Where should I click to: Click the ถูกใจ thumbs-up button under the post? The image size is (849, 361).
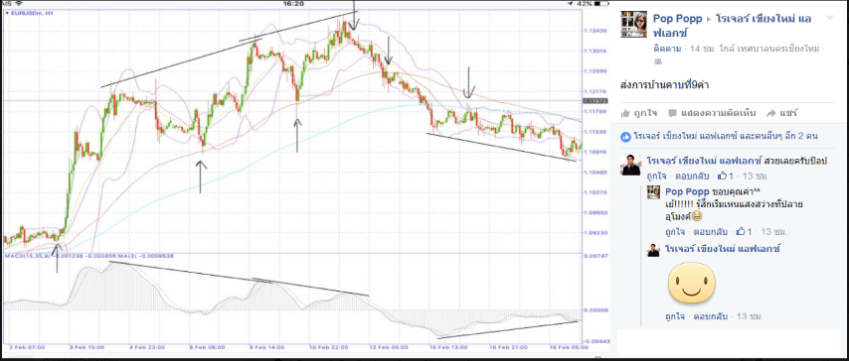(639, 113)
